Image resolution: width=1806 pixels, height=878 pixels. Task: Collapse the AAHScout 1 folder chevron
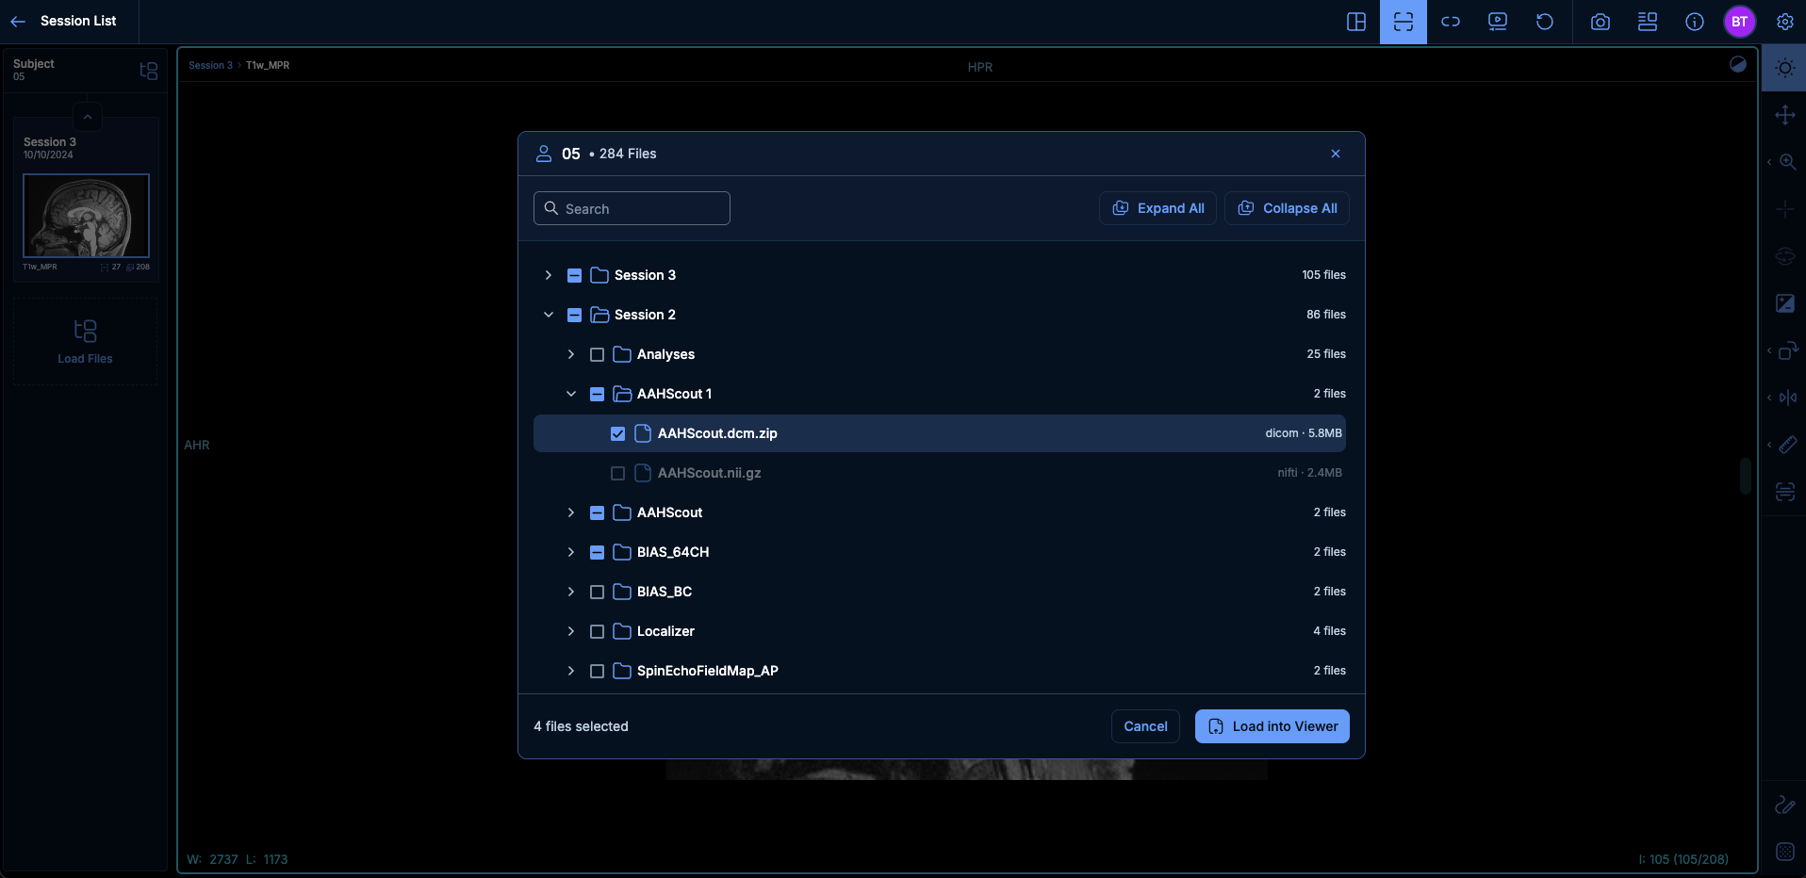[x=571, y=394]
